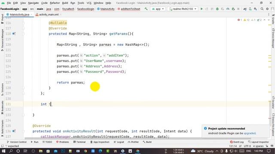
Task: Toggle the Gradle right side panel
Action: coord(273,19)
